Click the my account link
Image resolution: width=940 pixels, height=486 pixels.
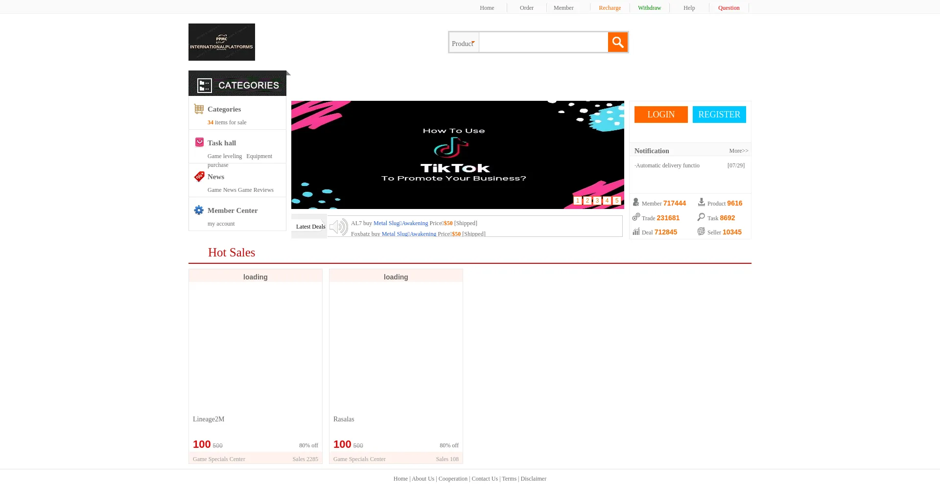[x=221, y=224]
